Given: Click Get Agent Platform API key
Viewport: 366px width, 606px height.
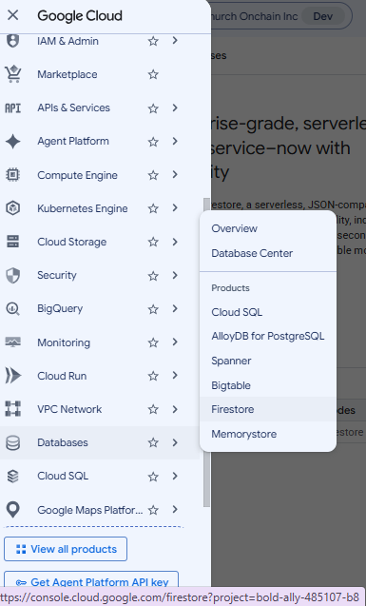Looking at the screenshot, I should (91, 579).
